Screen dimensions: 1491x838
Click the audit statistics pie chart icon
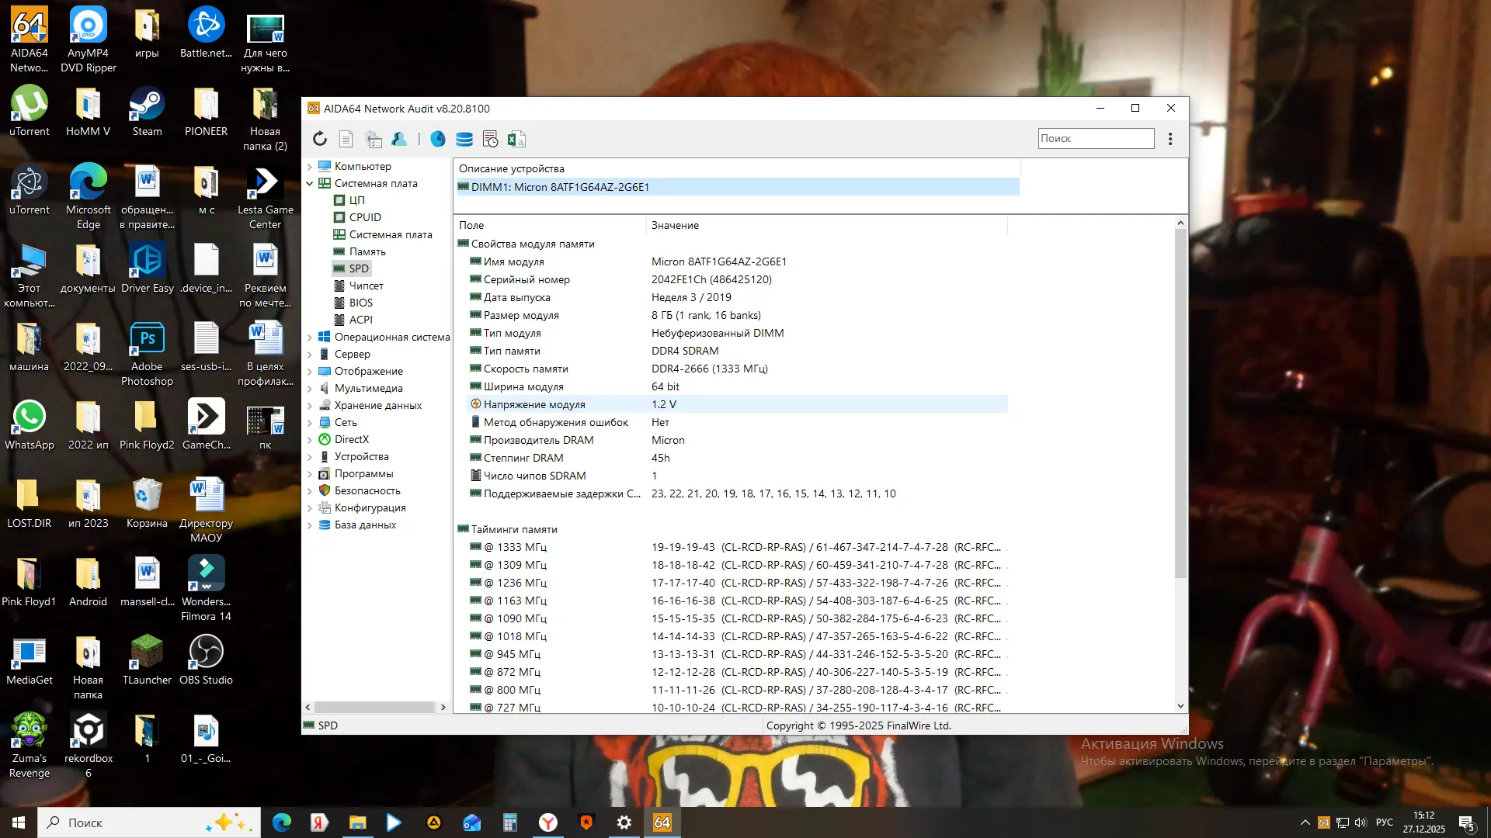pos(438,139)
